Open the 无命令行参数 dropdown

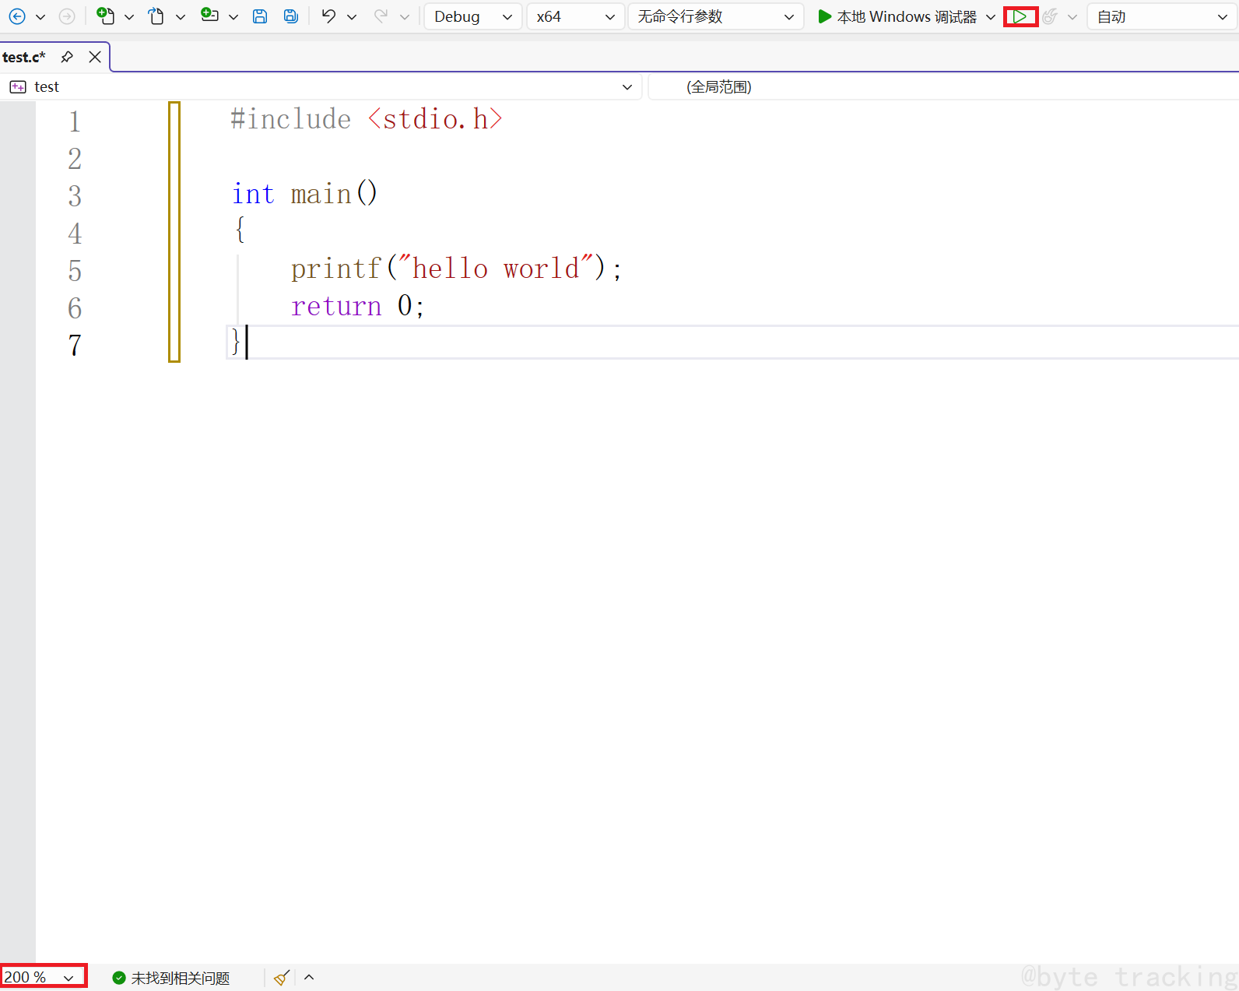716,17
